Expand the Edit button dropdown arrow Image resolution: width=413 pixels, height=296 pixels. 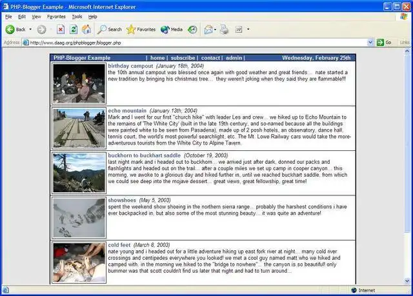[248, 29]
